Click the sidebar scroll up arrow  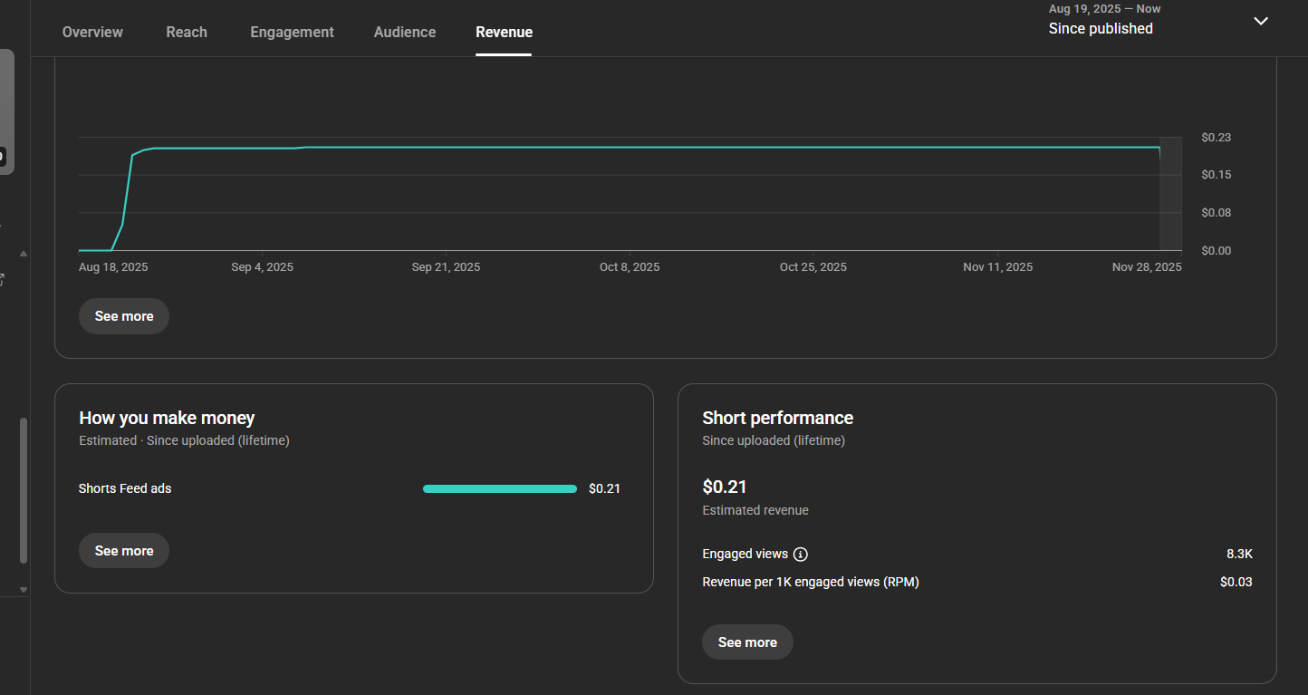pyautogui.click(x=24, y=254)
